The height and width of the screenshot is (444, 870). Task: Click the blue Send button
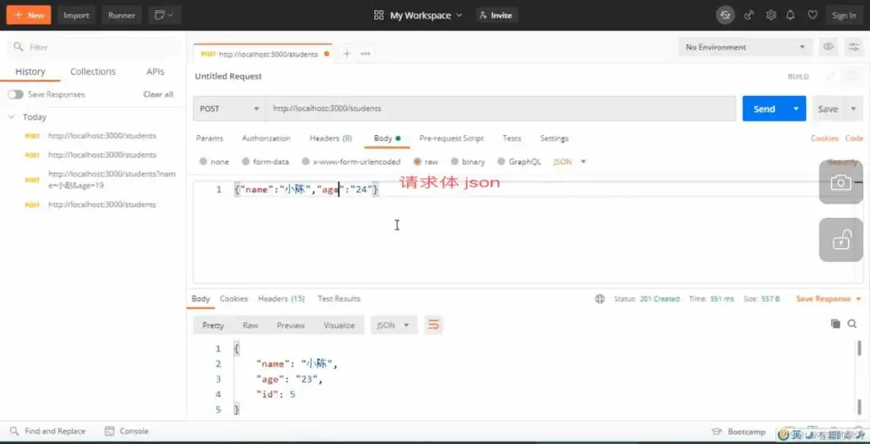pyautogui.click(x=764, y=109)
